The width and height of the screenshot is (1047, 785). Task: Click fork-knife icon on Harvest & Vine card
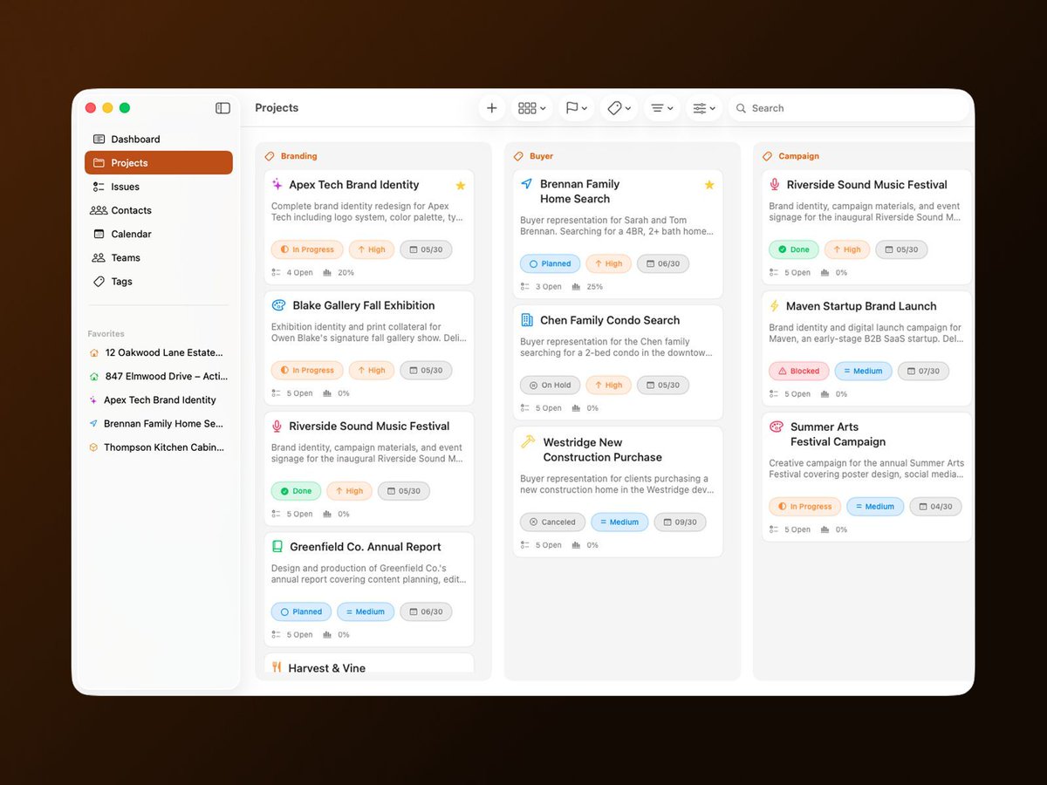[x=277, y=667]
